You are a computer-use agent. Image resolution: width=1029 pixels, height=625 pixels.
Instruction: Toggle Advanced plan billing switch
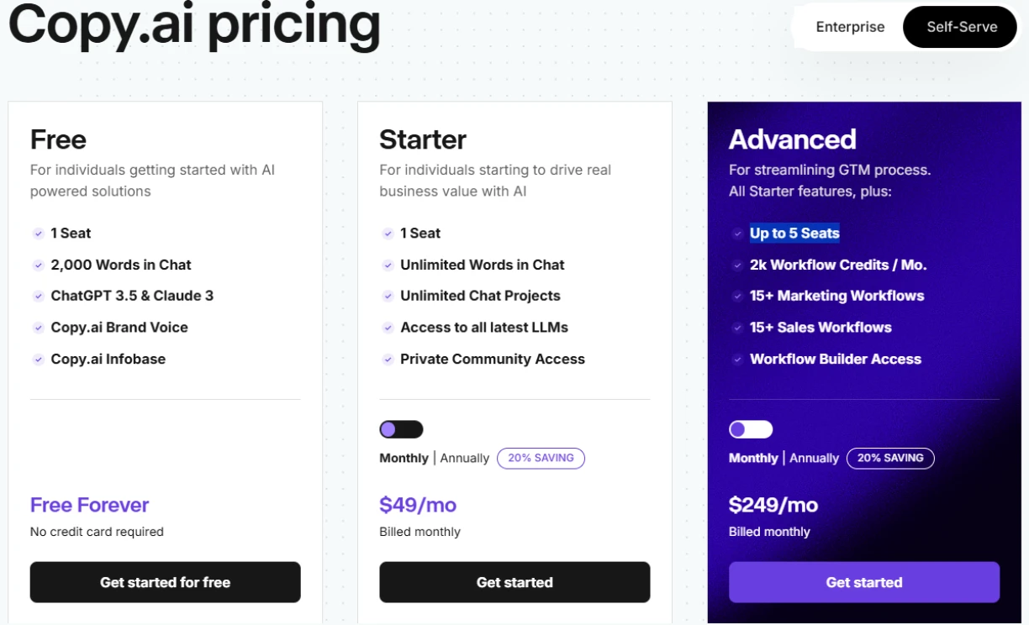751,429
